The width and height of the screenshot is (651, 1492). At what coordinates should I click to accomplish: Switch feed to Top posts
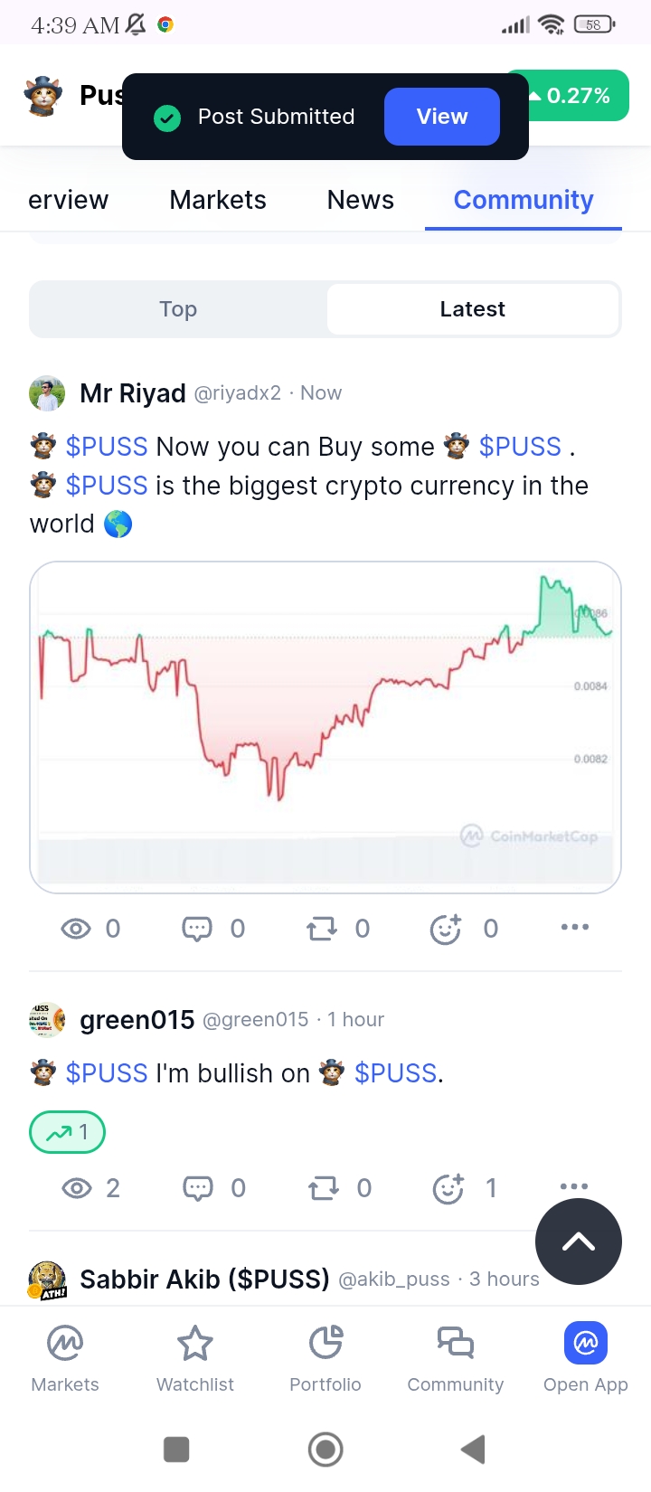coord(178,309)
